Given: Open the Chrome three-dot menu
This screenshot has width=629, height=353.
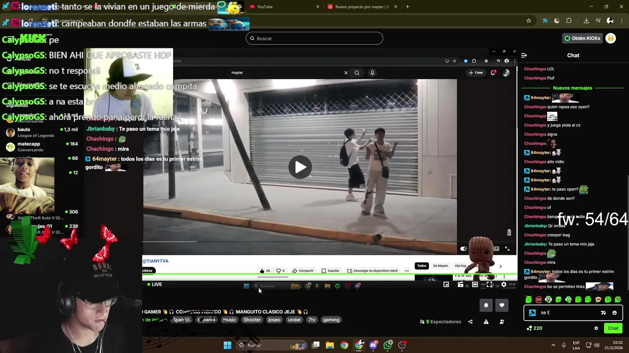Looking at the screenshot, I should coord(621,21).
